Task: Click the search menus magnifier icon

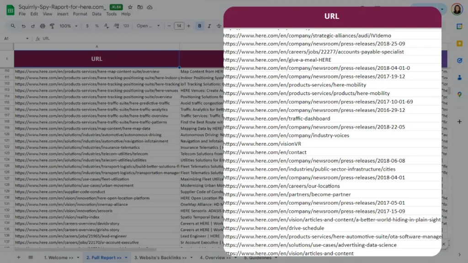Action: click(13, 26)
